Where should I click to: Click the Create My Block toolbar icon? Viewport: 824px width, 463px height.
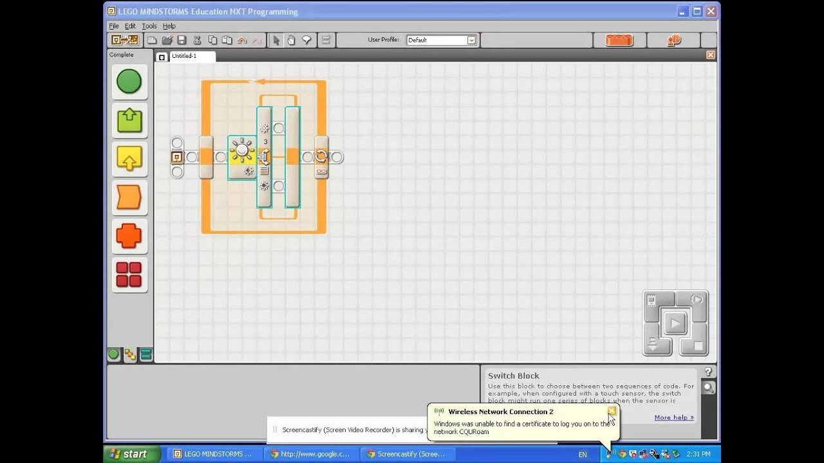(326, 40)
